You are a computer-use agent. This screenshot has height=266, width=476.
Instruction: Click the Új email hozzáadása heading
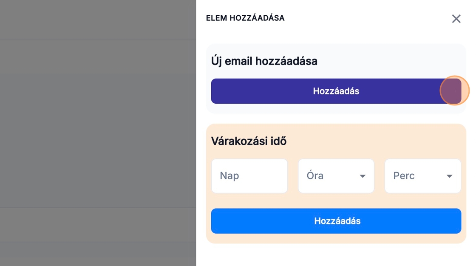click(264, 61)
